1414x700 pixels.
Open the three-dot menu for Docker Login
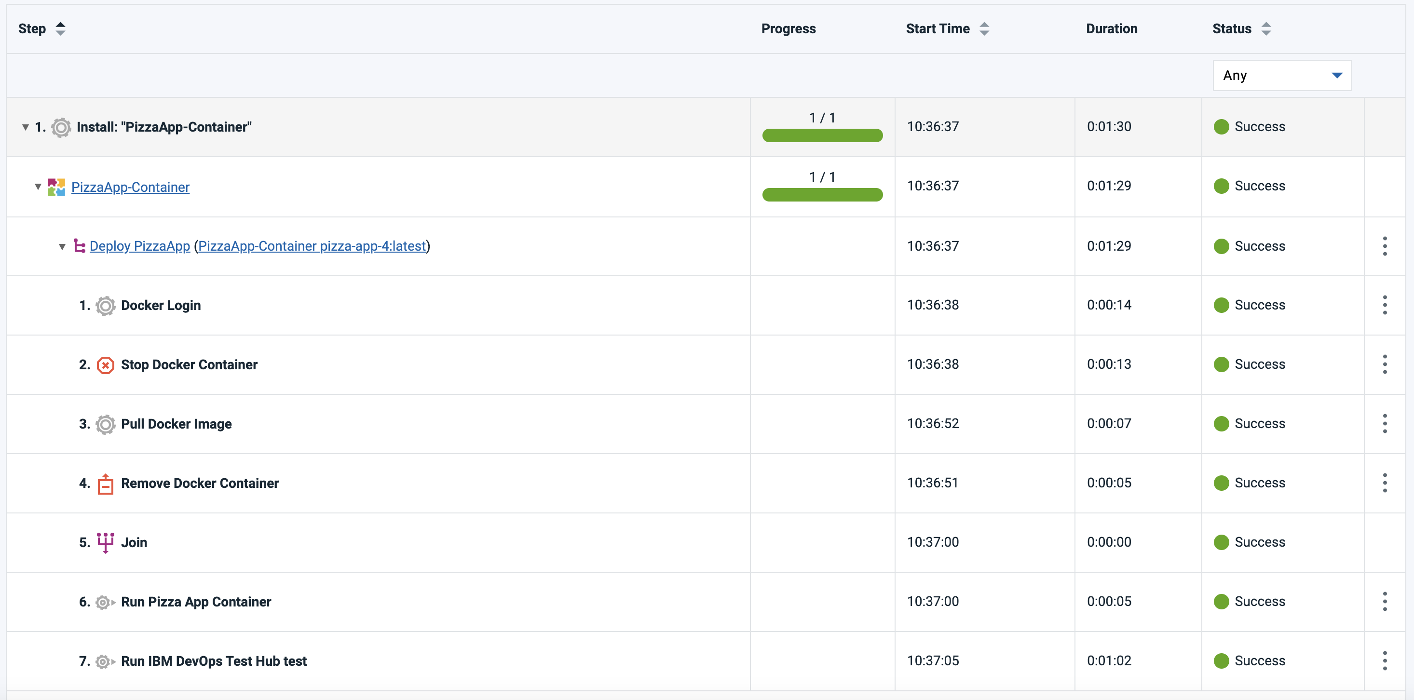click(x=1385, y=305)
